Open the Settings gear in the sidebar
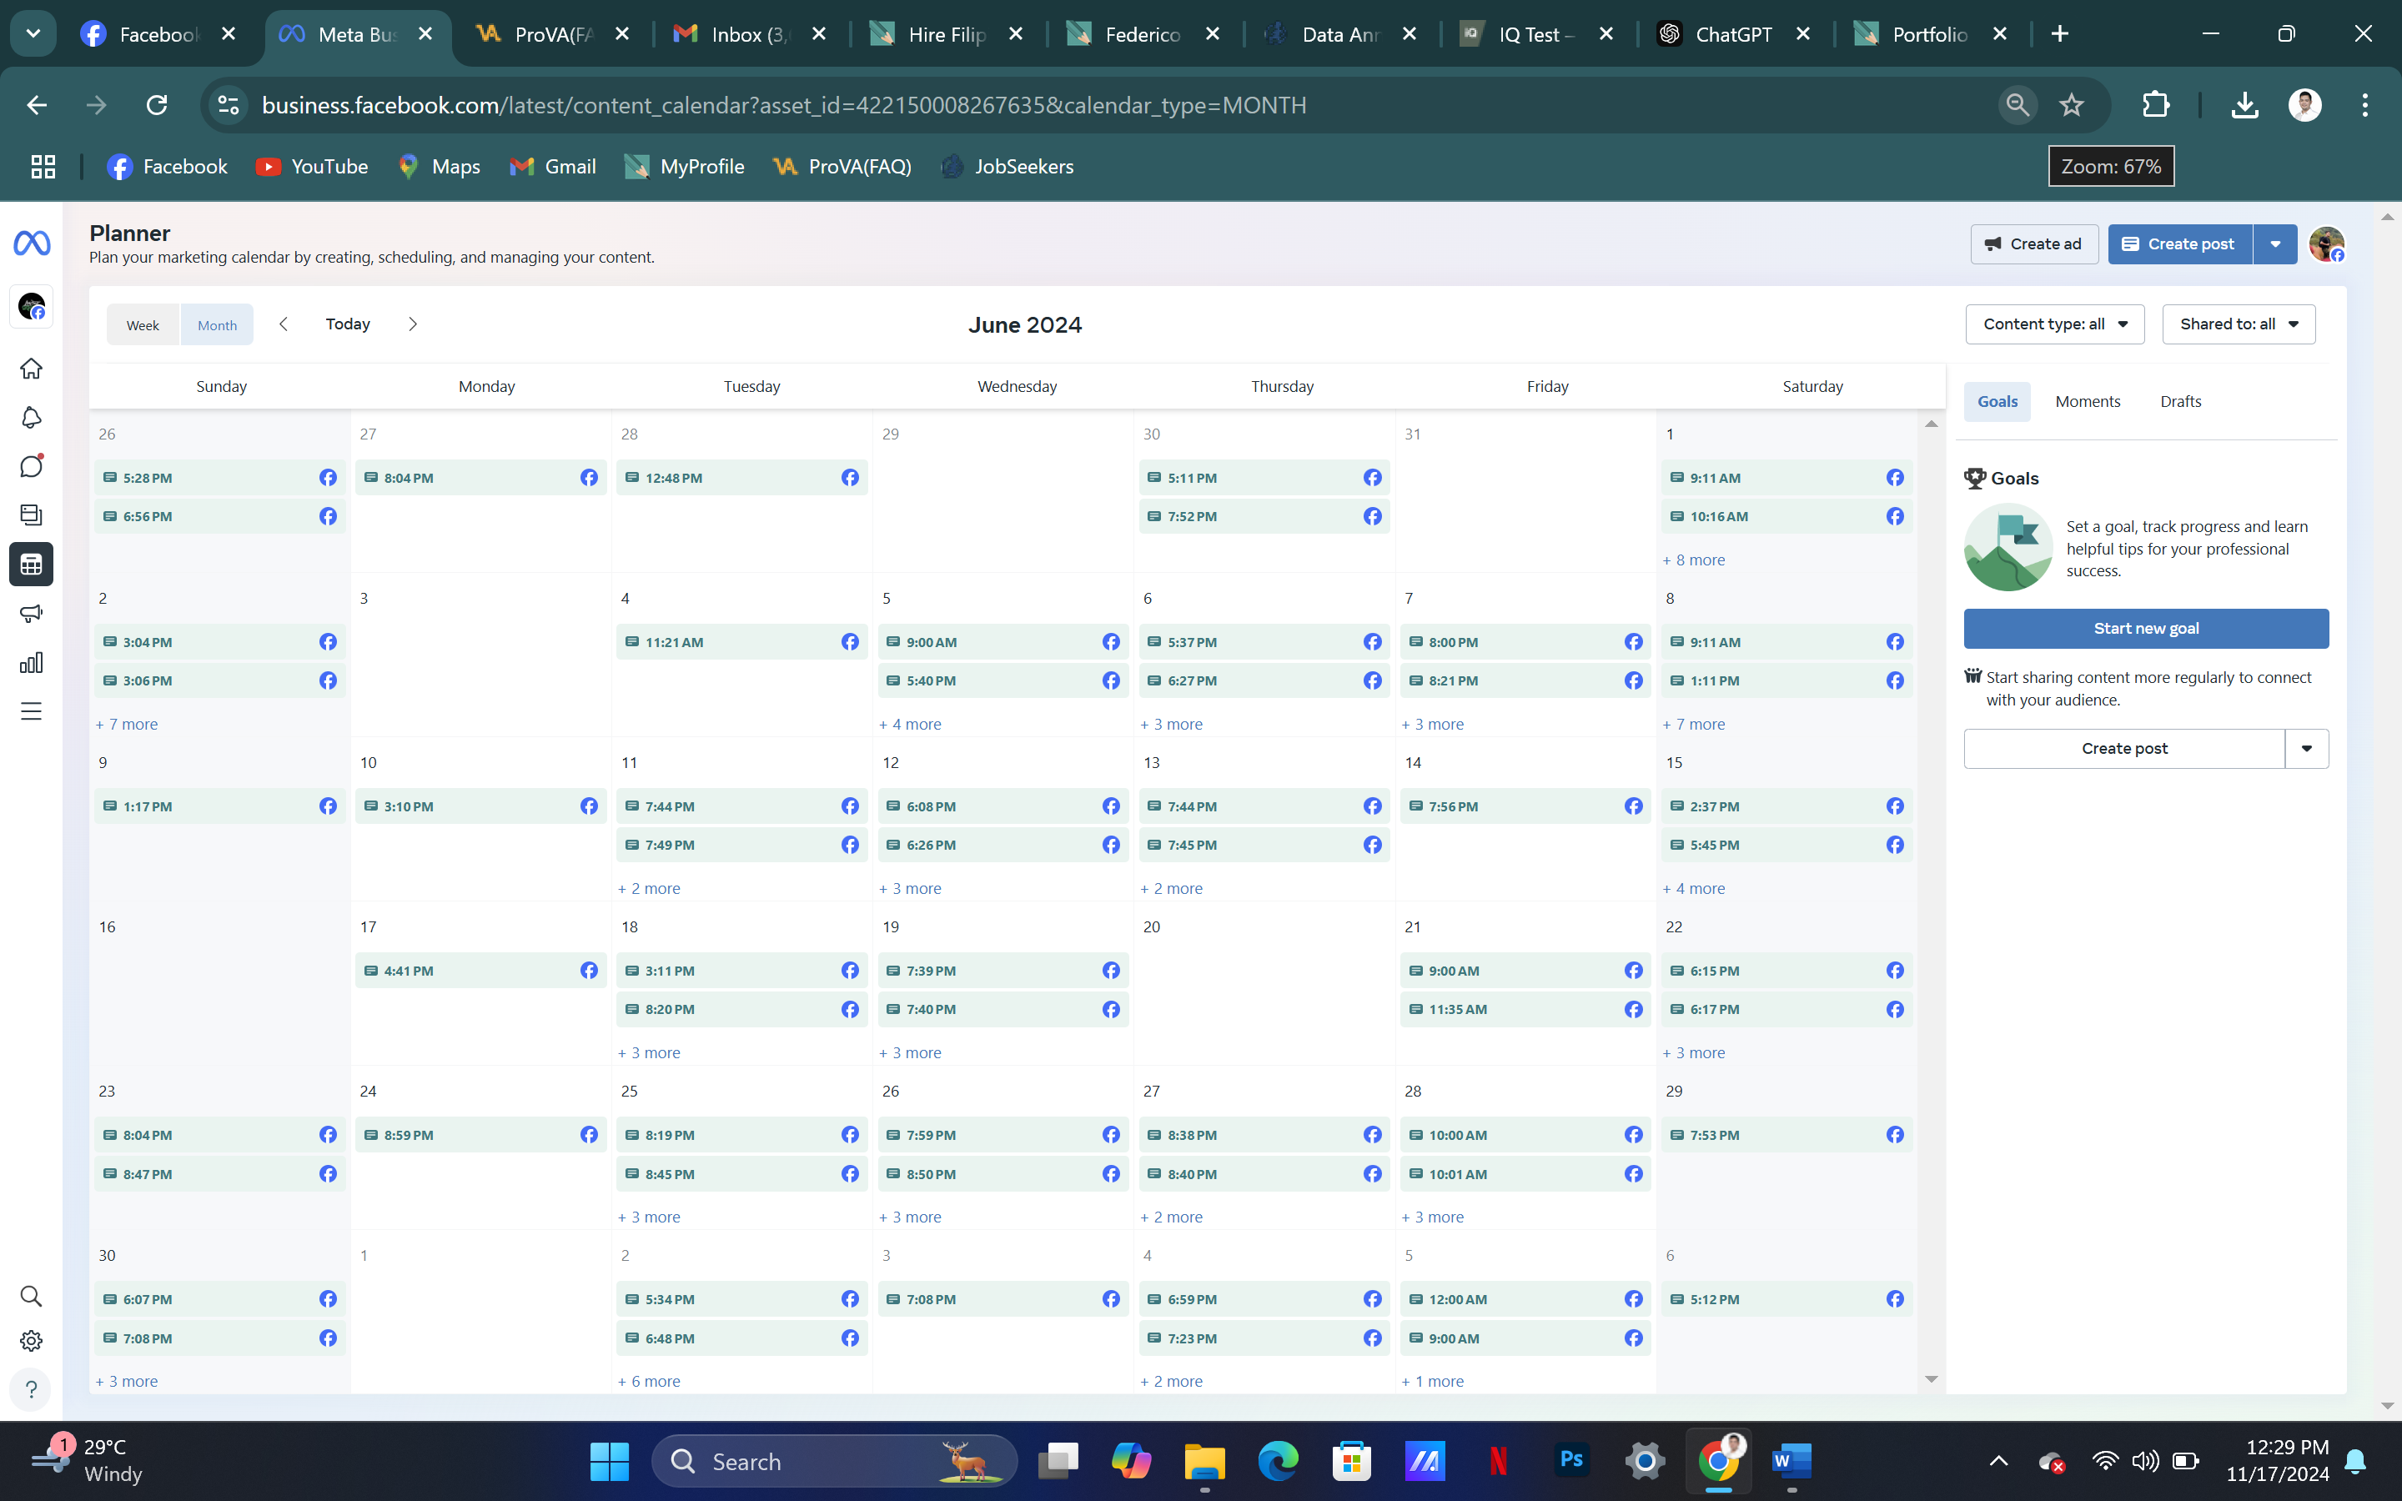The image size is (2402, 1501). 31,1341
